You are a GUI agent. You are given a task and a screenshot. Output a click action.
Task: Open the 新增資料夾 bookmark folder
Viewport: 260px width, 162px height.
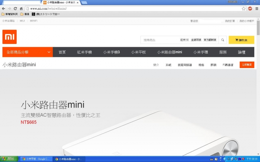click(10, 14)
